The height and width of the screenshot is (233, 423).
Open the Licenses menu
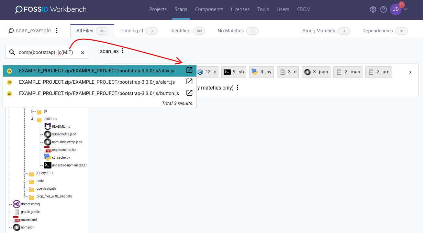coord(240,9)
